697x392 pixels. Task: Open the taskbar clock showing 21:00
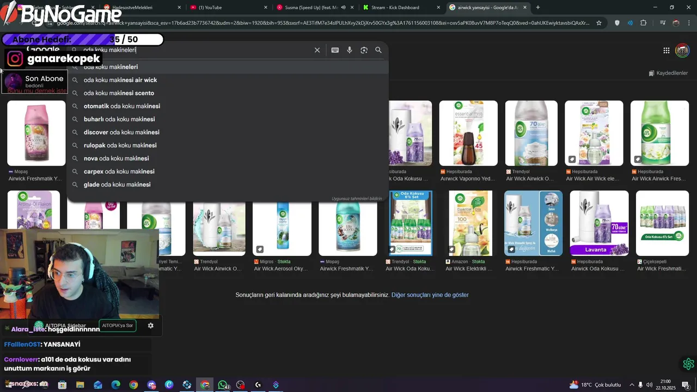(x=666, y=385)
